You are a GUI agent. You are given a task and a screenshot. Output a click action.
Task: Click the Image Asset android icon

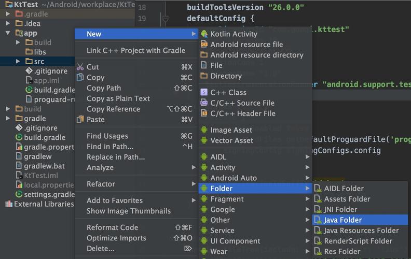coord(204,130)
